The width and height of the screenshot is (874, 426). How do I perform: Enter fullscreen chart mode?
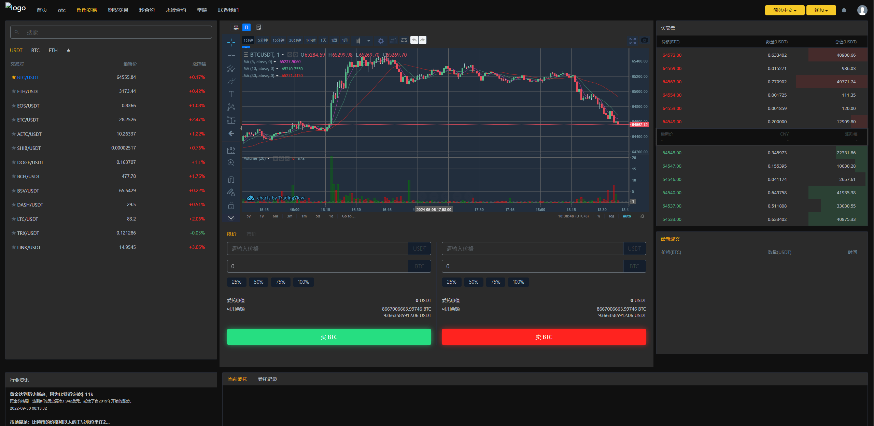click(x=632, y=41)
